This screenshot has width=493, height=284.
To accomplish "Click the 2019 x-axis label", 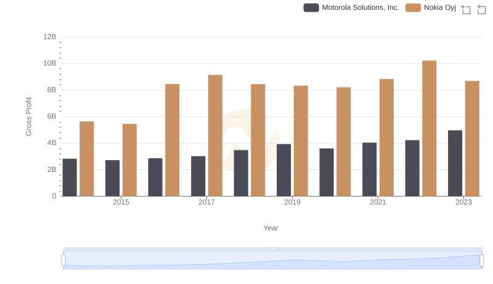I will point(292,202).
